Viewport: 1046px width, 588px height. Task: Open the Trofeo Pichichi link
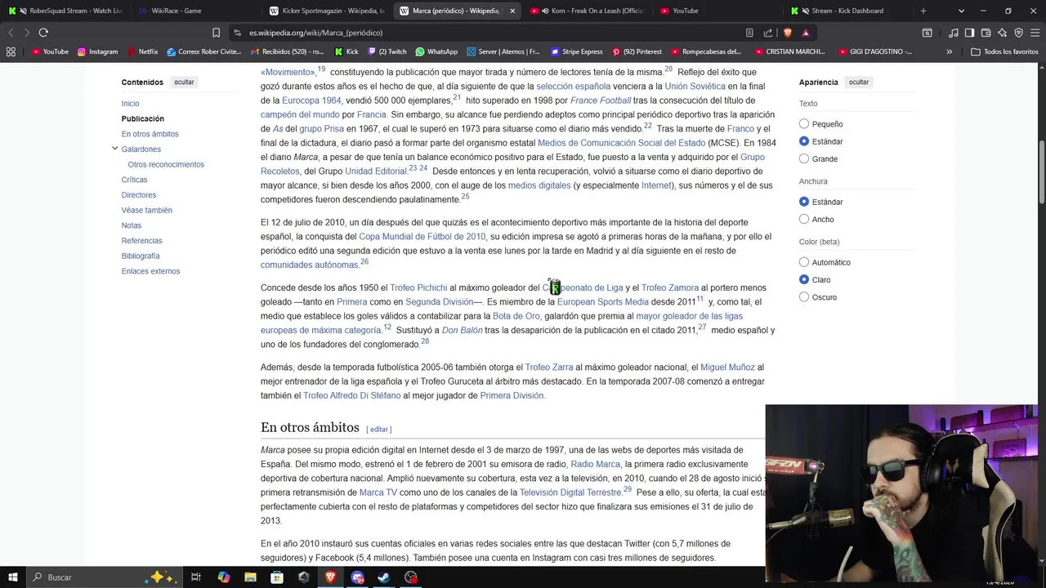418,287
